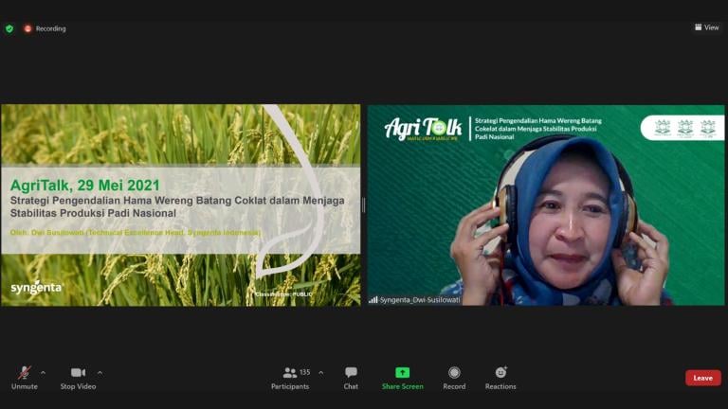Click the Record button
The image size is (728, 409).
[x=454, y=378]
